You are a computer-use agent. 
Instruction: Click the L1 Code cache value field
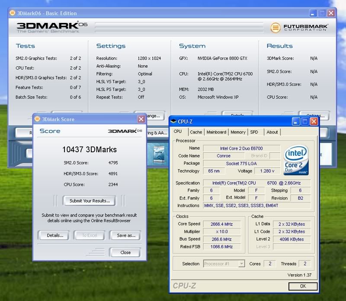click(292, 231)
